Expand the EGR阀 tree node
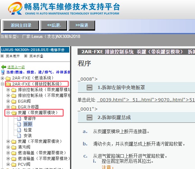 coord(8,101)
